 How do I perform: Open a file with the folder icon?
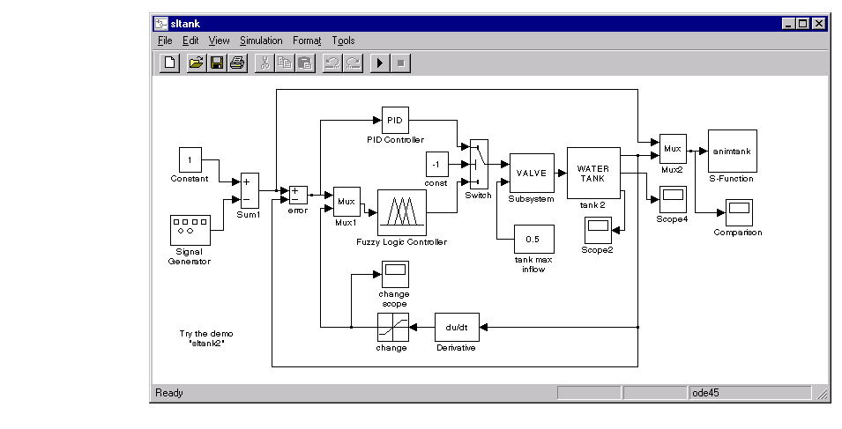pyautogui.click(x=197, y=63)
